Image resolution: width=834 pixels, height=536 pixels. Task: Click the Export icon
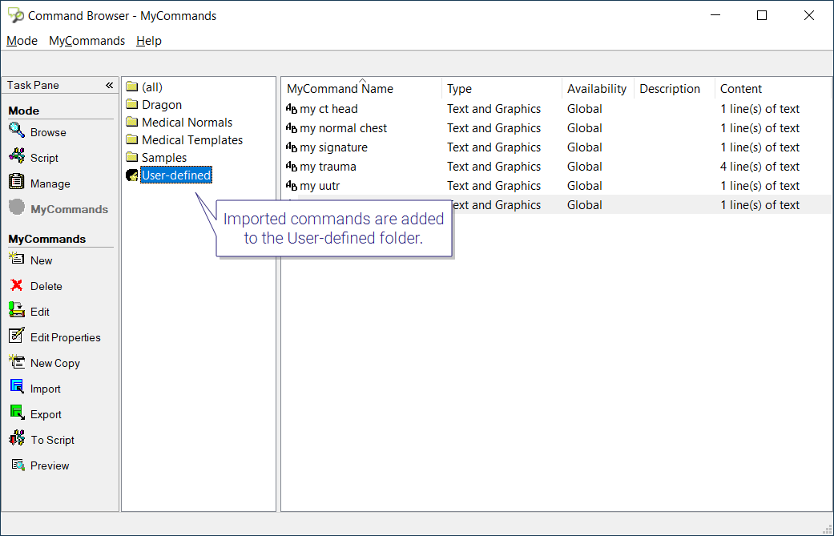[x=17, y=412]
